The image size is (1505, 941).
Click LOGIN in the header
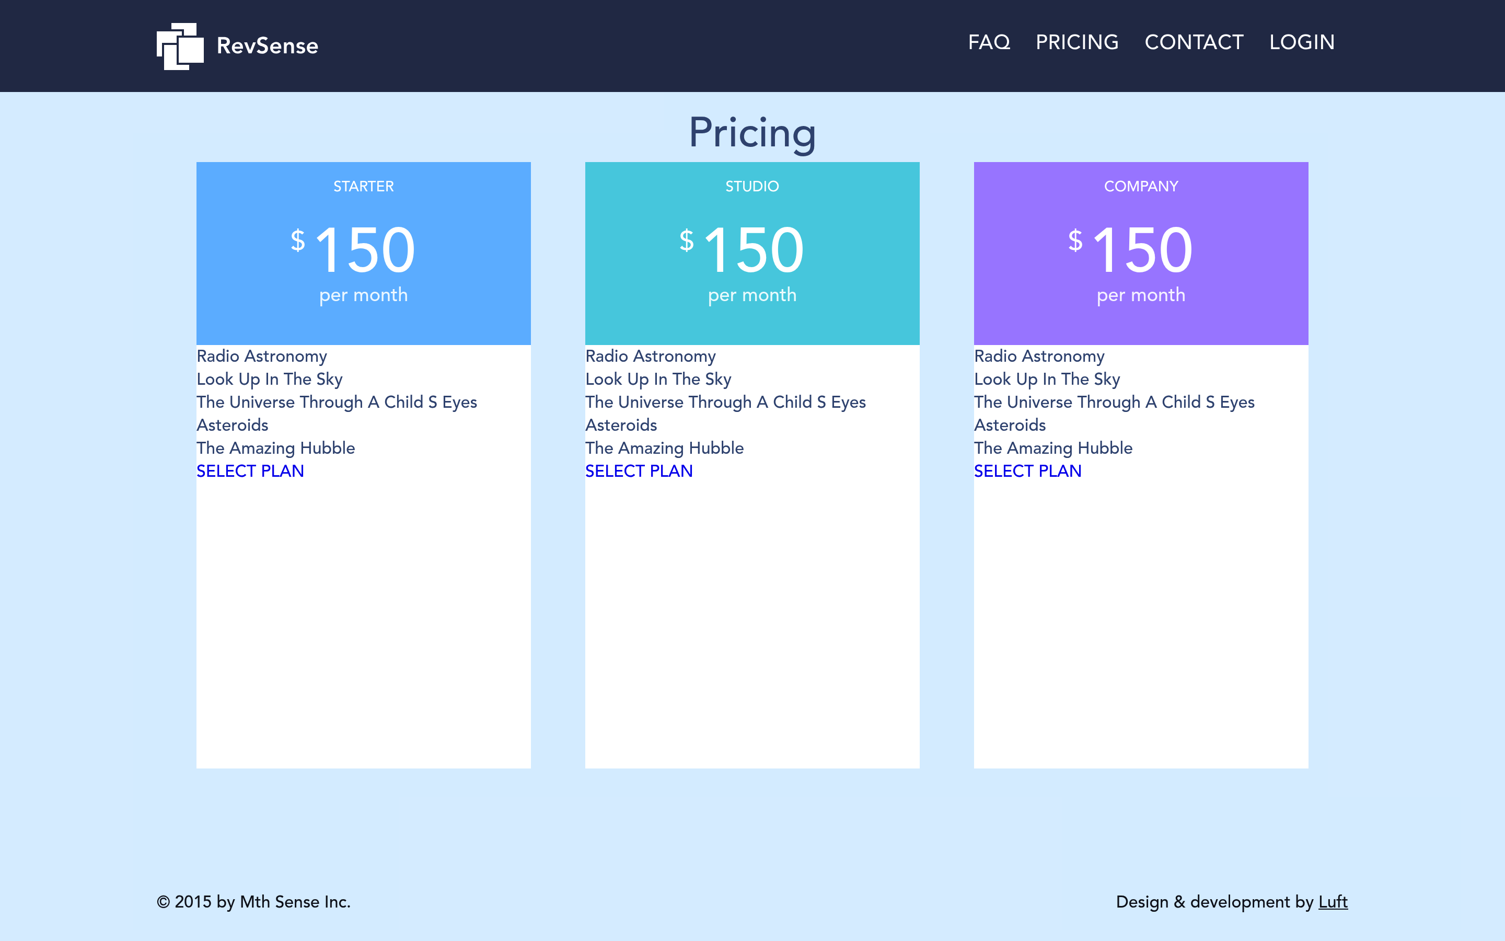tap(1302, 42)
